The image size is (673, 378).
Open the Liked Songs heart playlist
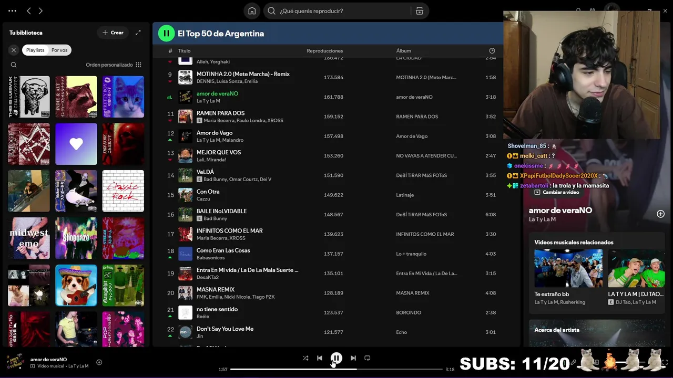(76, 144)
